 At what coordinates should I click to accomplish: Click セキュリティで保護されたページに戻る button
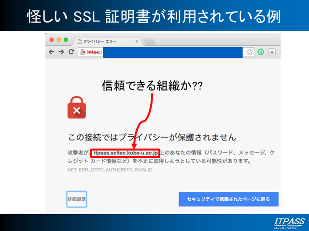(x=228, y=199)
